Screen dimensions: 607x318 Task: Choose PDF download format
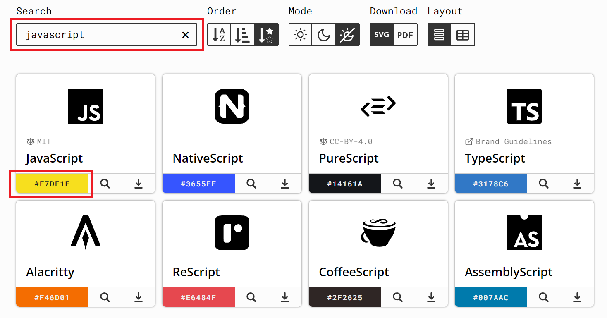(x=405, y=35)
